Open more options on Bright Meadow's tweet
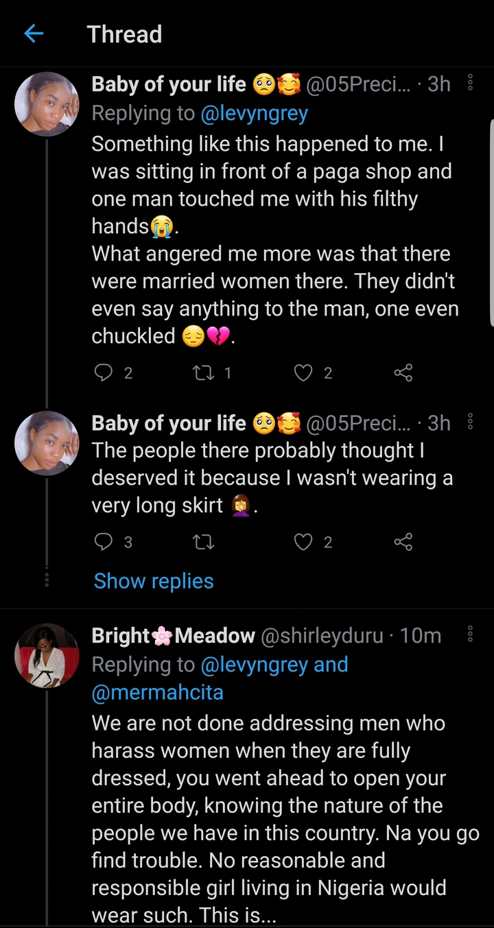Viewport: 494px width, 928px height. (471, 634)
